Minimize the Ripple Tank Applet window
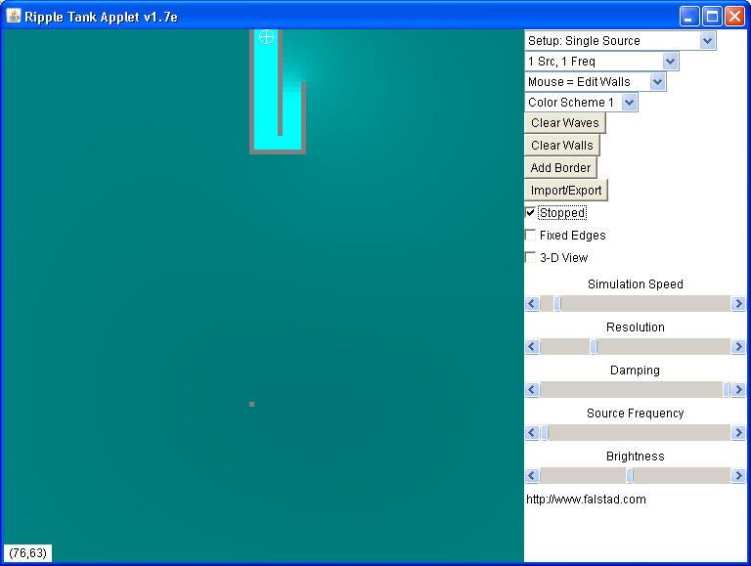Screen dimensions: 751x566 (x=689, y=17)
